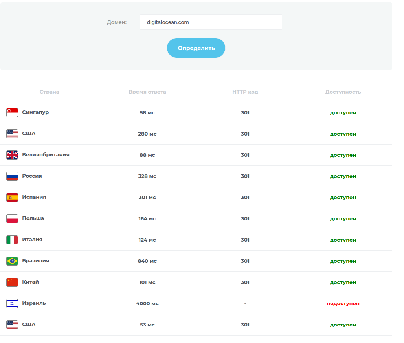Click the Сингапур country name
Viewport: 404px width, 343px height.
click(35, 112)
